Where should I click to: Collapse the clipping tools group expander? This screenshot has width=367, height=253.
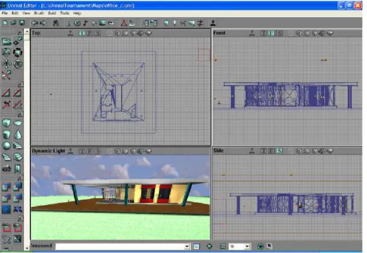point(21,84)
